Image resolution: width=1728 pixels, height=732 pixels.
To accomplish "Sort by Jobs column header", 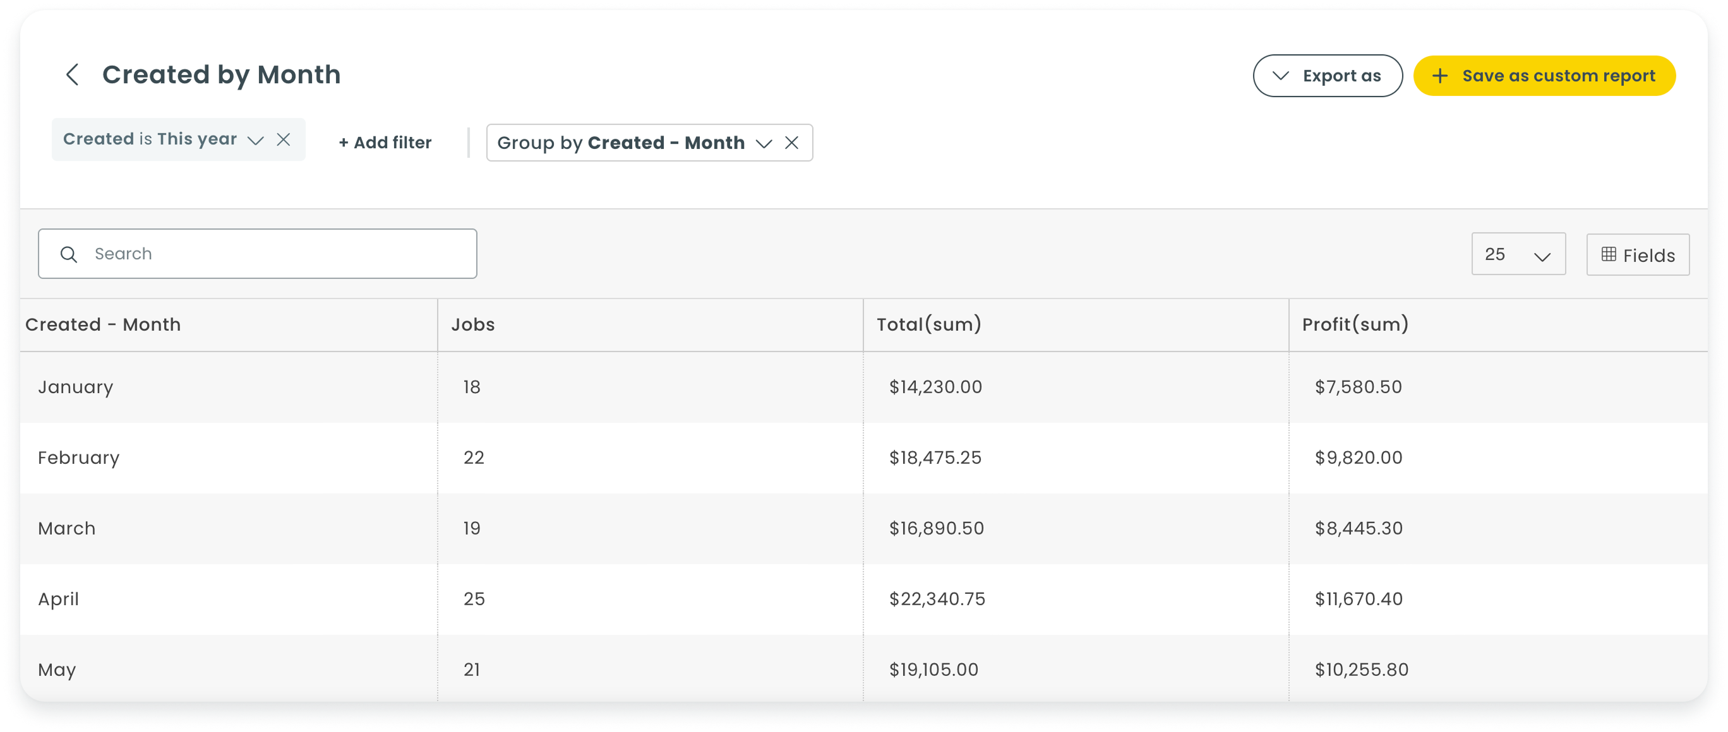I will 472,324.
